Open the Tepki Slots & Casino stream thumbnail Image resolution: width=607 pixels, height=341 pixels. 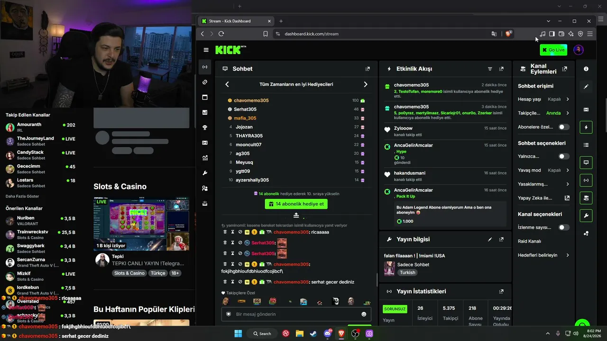[141, 224]
